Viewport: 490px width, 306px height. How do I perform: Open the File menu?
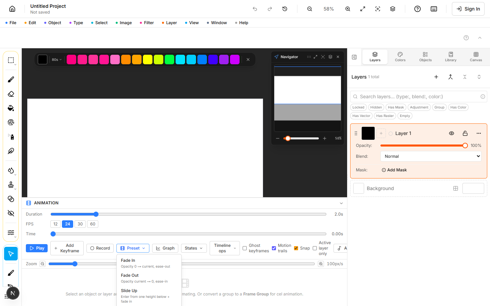(x=11, y=23)
